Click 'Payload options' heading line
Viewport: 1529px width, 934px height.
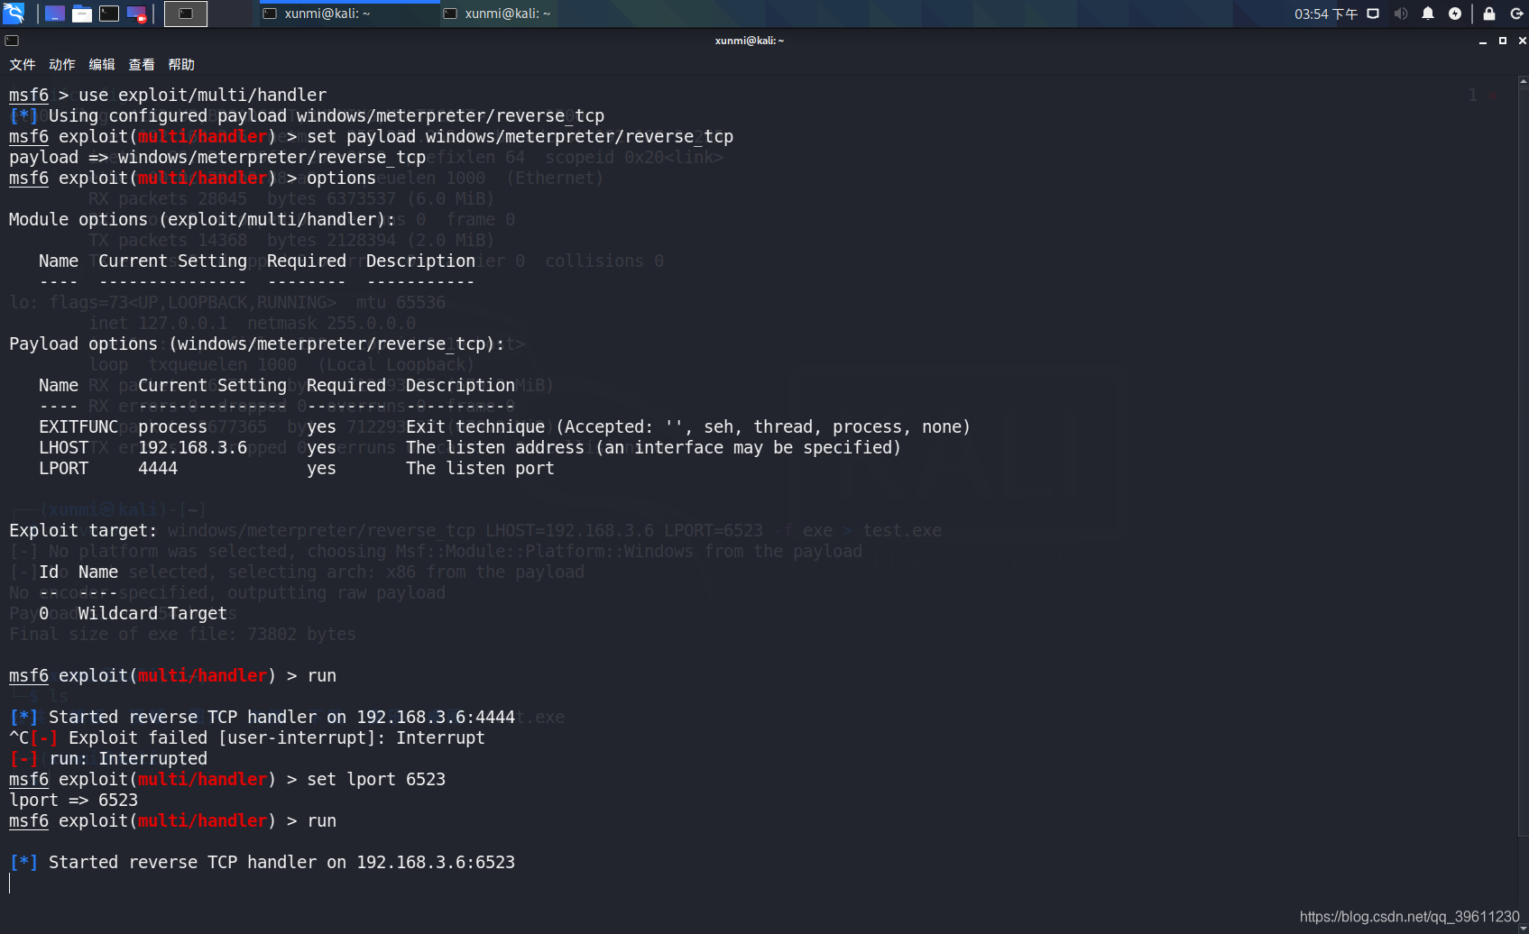pyautogui.click(x=257, y=343)
